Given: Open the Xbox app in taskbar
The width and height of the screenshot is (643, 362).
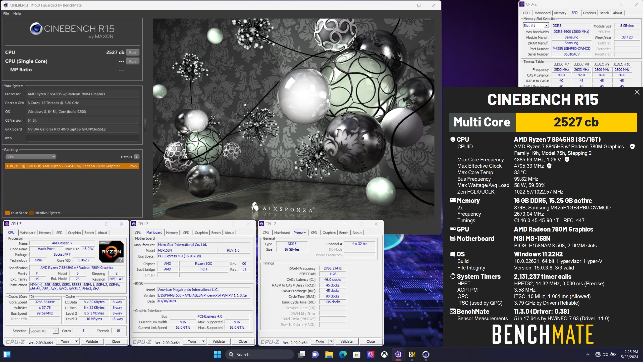Looking at the screenshot, I should [384, 354].
